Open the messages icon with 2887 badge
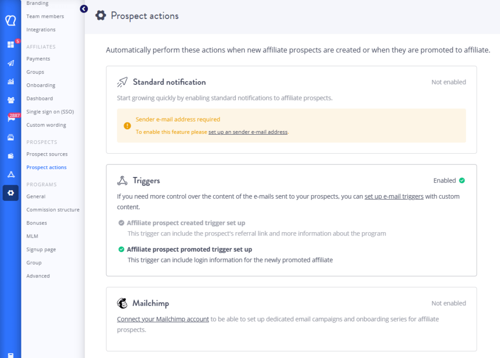Image resolution: width=500 pixels, height=358 pixels. (x=11, y=119)
